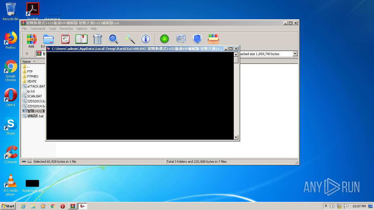Click the Protect shield icon
This screenshot has height=210, width=374.
pos(197,39)
